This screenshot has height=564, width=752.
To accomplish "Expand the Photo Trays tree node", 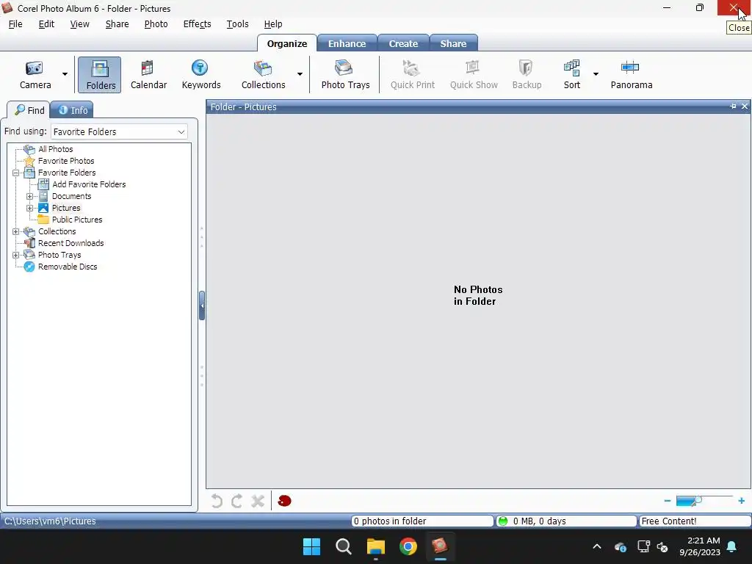I will click(16, 255).
